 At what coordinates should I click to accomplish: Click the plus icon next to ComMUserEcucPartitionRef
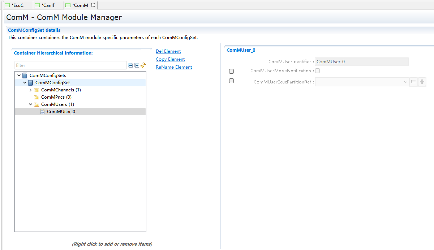[x=422, y=82]
